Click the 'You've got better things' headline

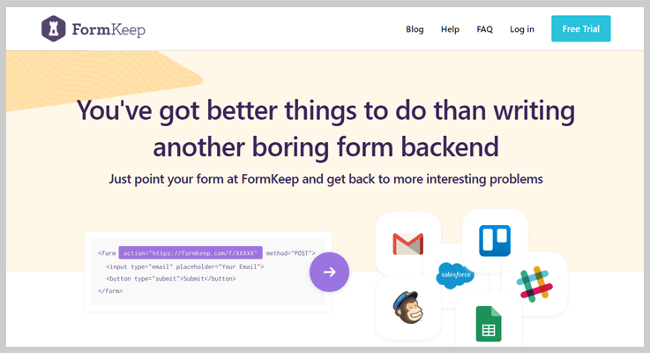[x=325, y=129]
